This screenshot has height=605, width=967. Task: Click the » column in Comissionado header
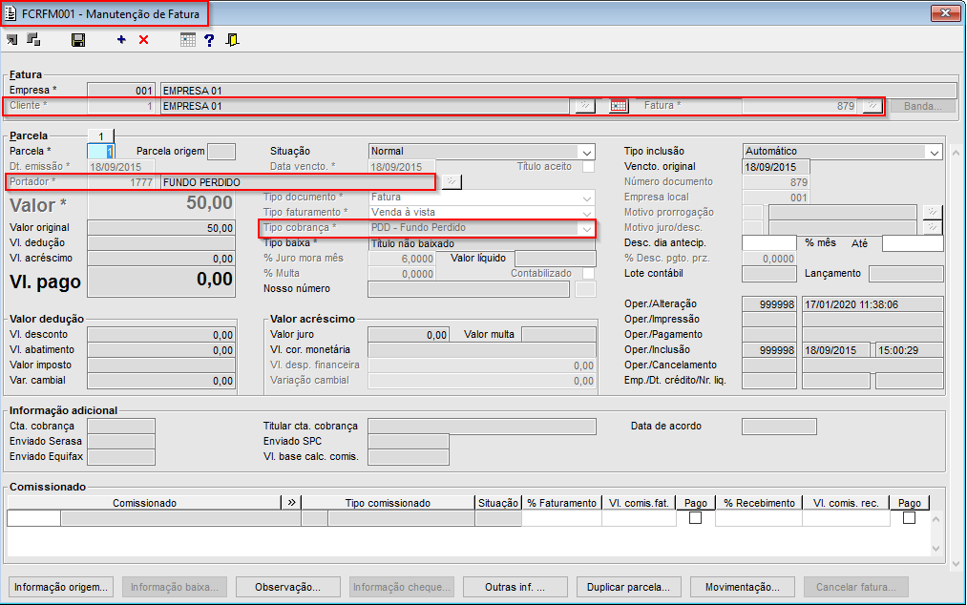(x=291, y=503)
